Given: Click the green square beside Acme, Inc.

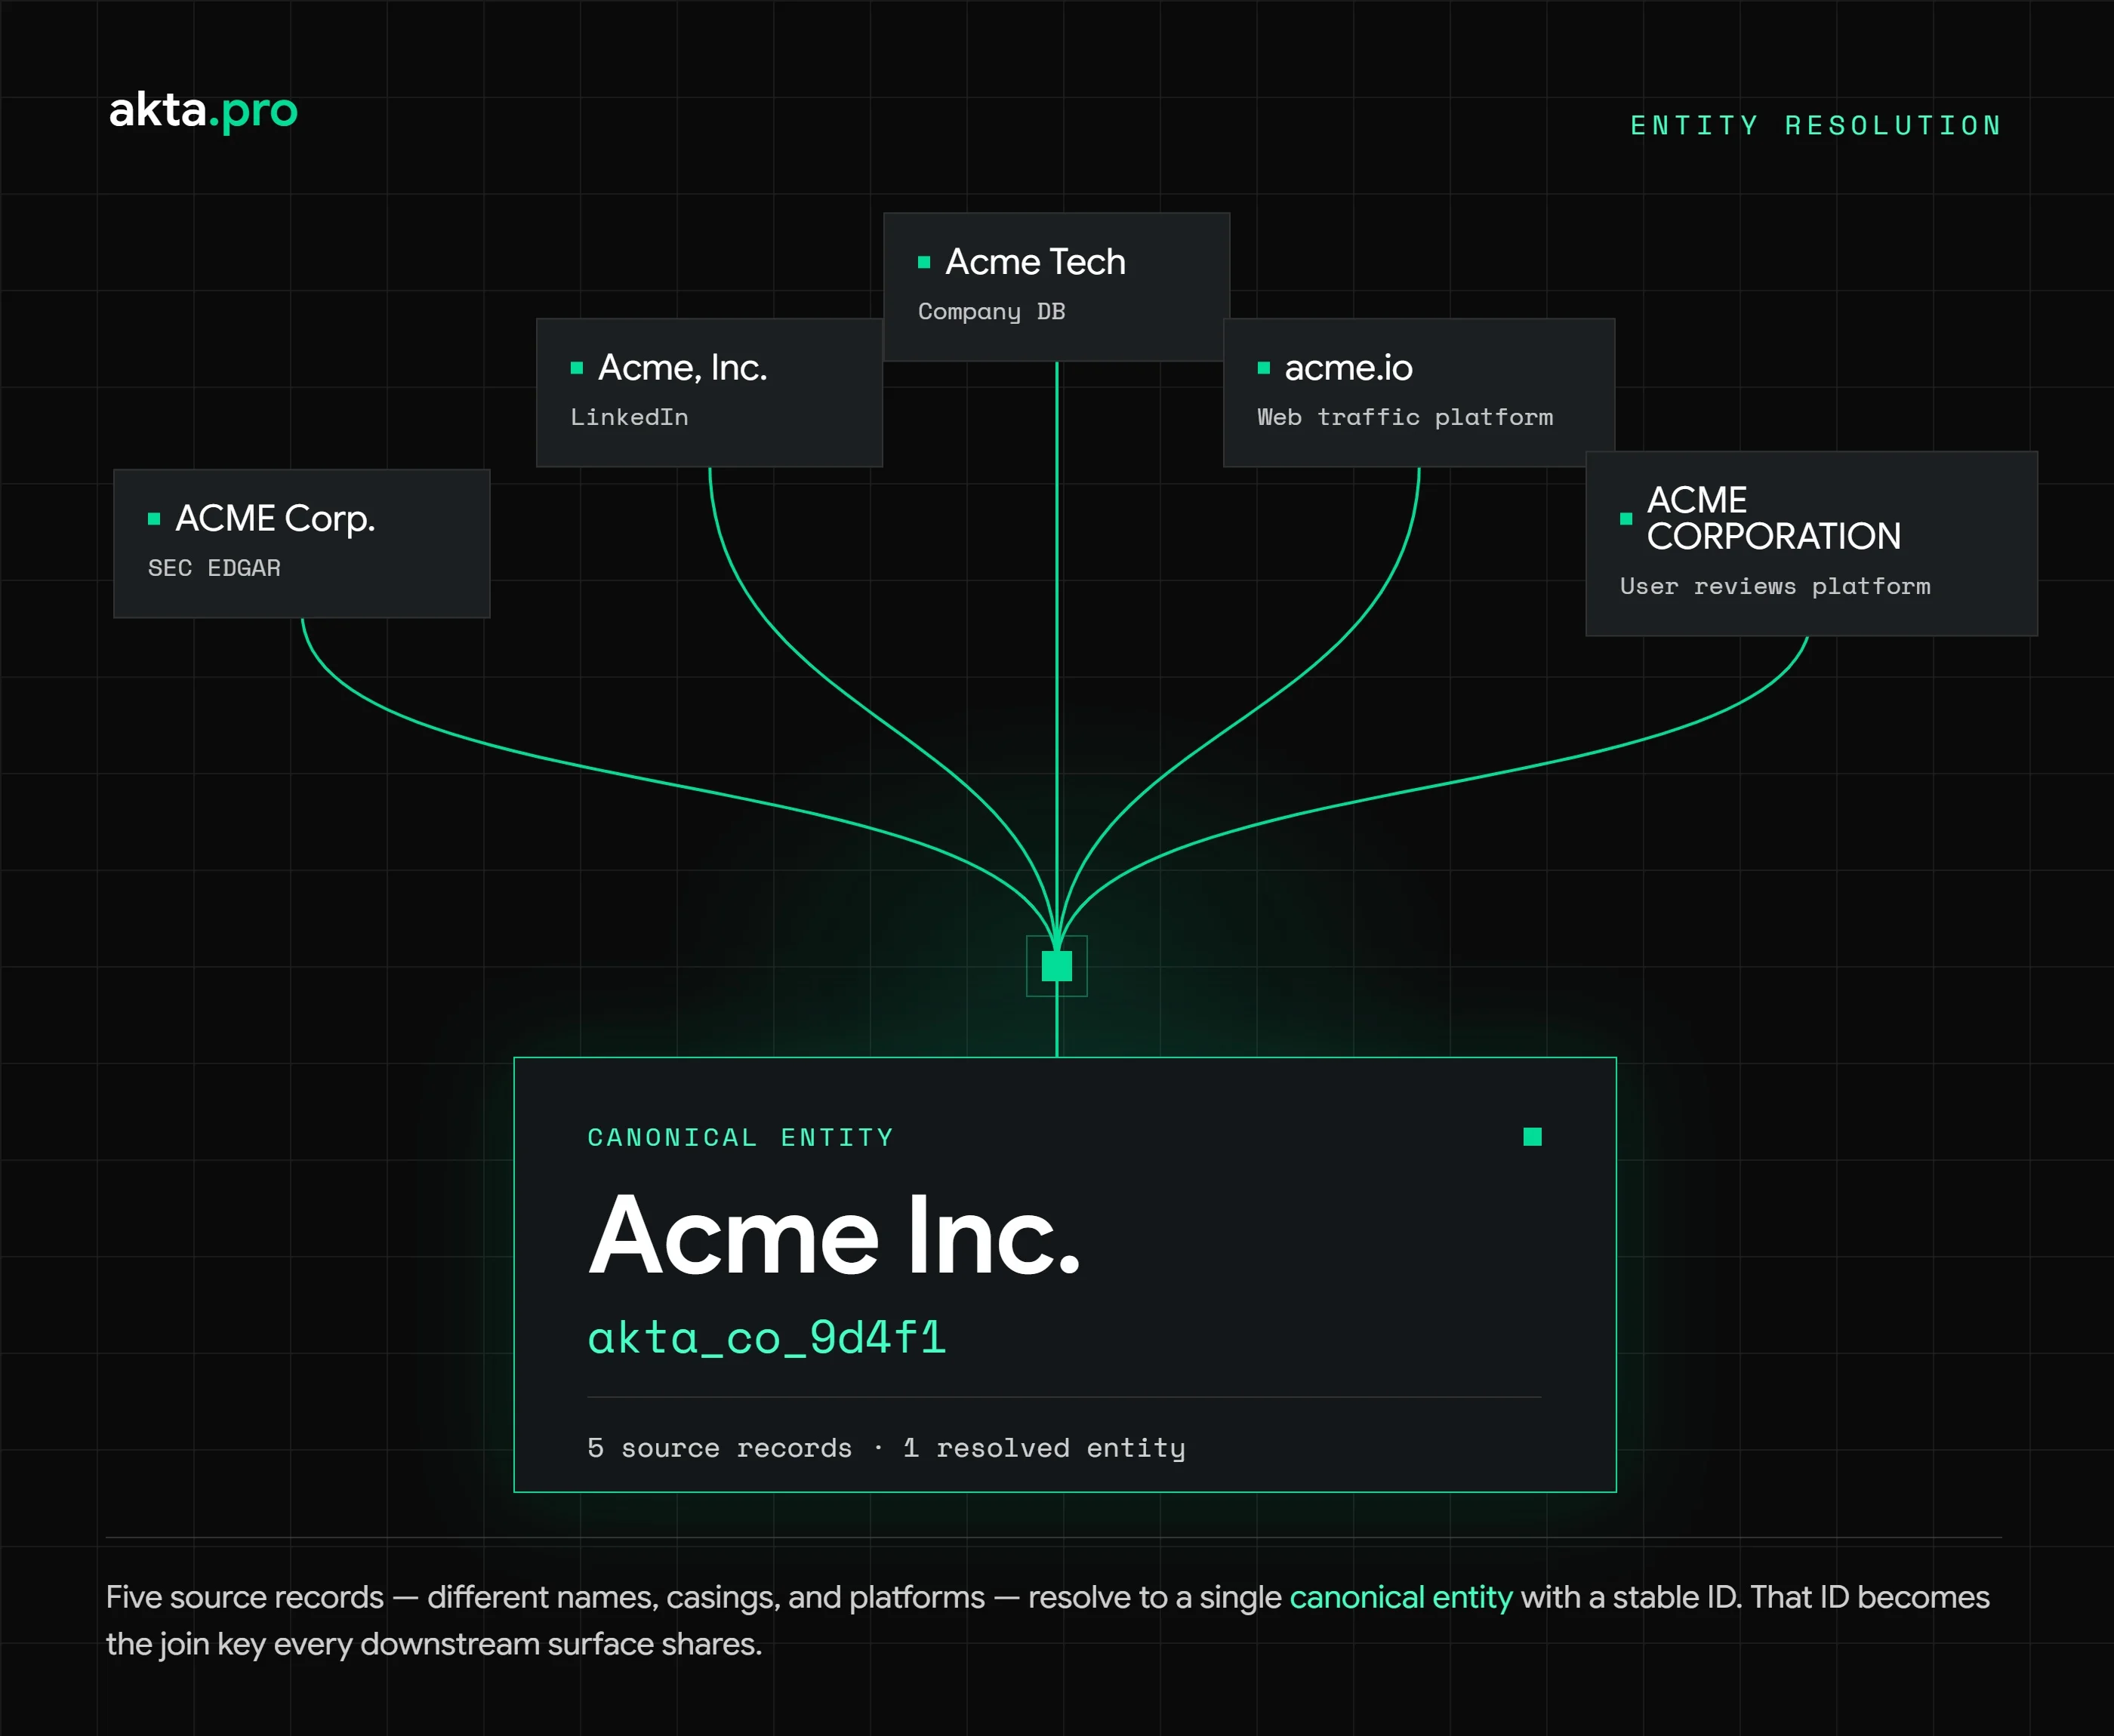Looking at the screenshot, I should [x=577, y=368].
